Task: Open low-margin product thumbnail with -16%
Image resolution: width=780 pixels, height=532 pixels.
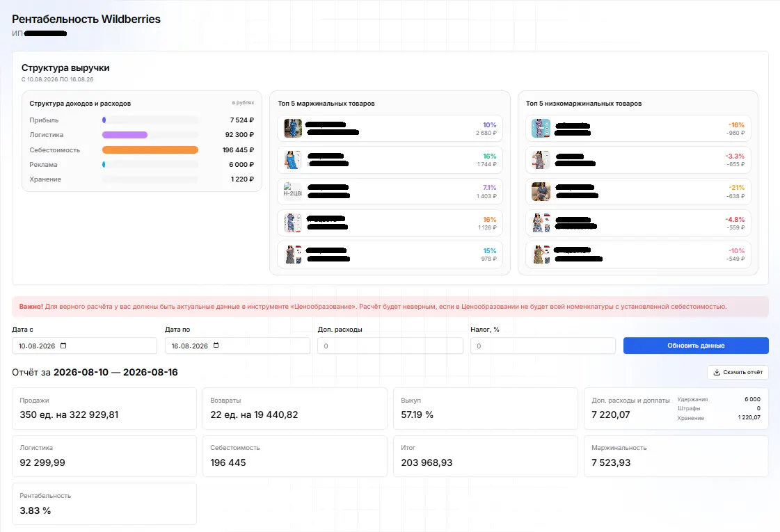Action: [x=541, y=128]
